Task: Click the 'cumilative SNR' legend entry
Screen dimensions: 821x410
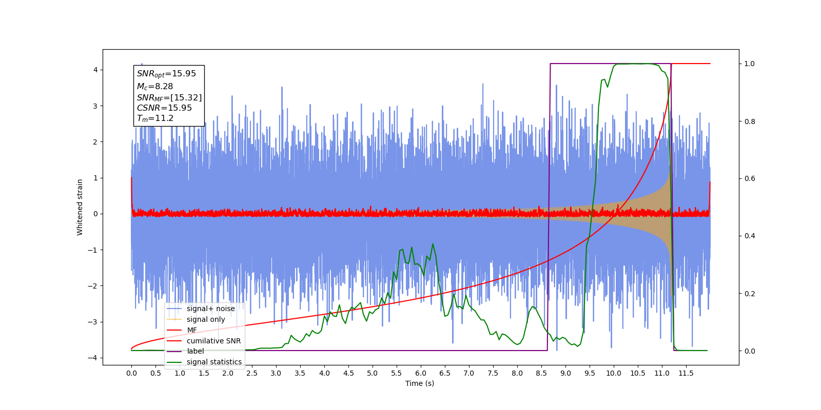Action: tap(204, 341)
